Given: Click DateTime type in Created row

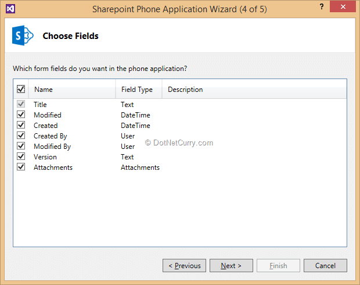Looking at the screenshot, I should (x=135, y=126).
